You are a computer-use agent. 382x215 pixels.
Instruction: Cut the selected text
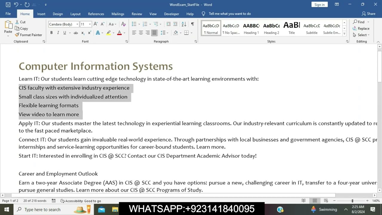[x=20, y=22]
